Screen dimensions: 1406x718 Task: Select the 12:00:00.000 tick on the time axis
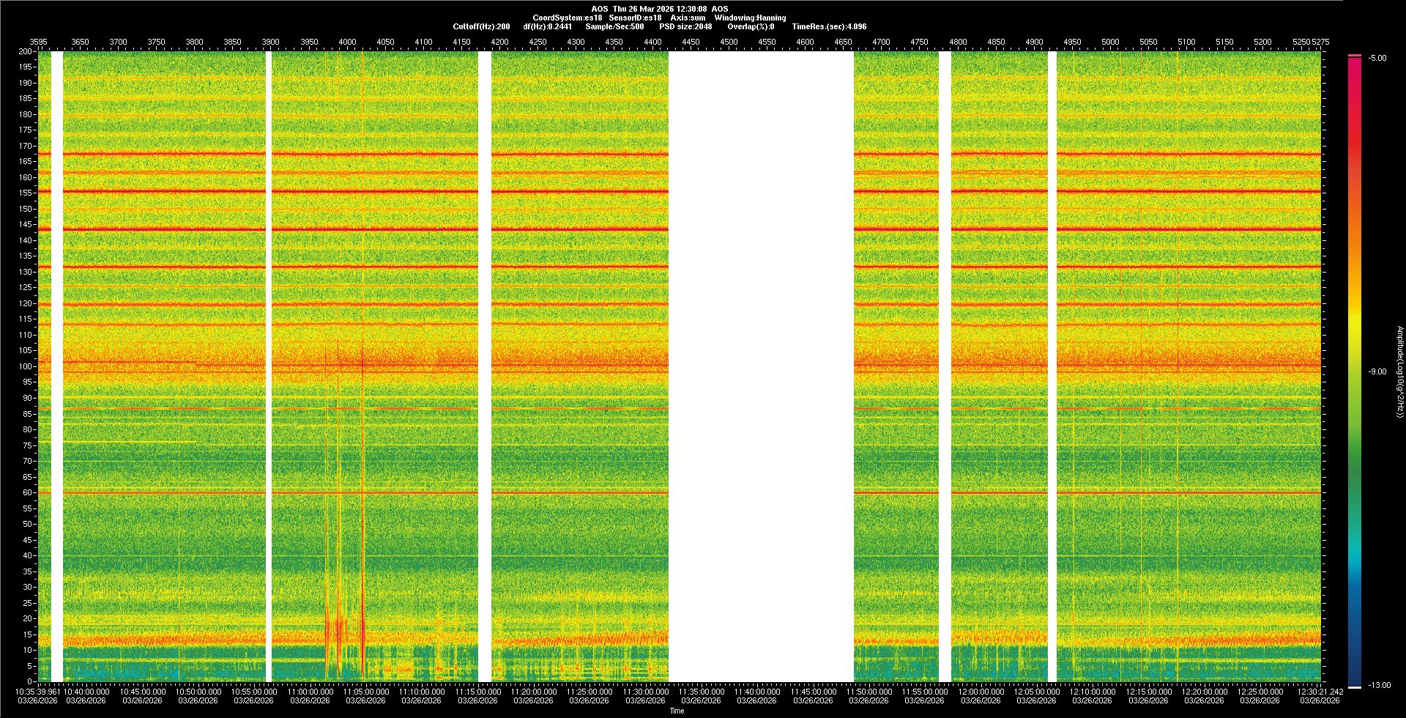pos(981,692)
